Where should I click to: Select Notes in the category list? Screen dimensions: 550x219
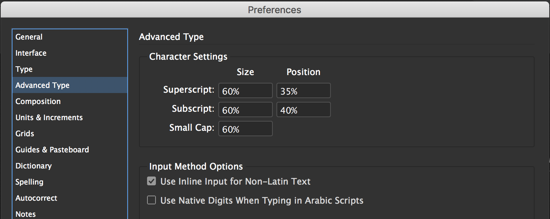25,214
